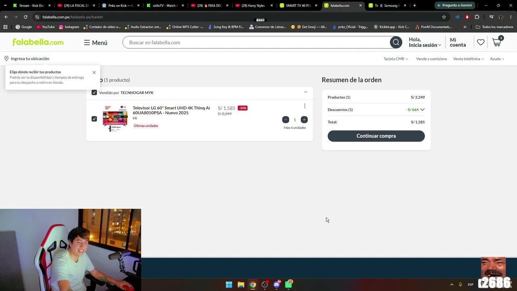Open the Online MP3 Cutter bookmark
This screenshot has width=517, height=291.
[185, 27]
